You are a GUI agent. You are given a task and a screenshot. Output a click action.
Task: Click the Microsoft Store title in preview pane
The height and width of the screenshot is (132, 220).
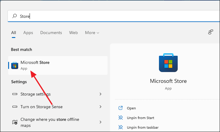(168, 81)
